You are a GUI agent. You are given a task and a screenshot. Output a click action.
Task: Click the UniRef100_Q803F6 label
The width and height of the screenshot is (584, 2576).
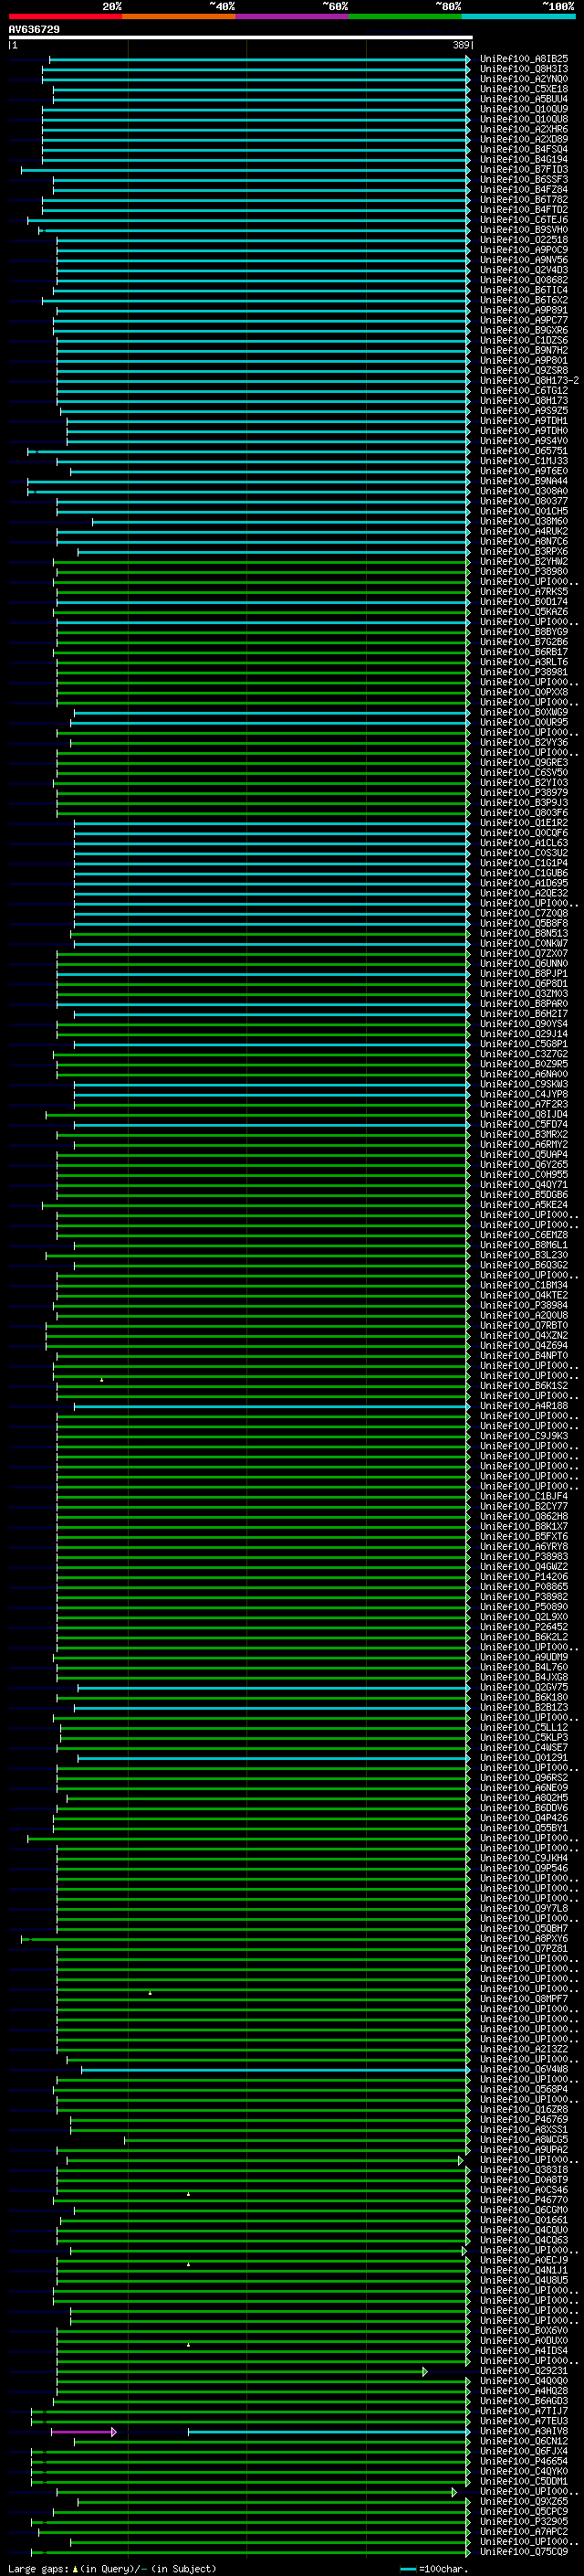pos(523,814)
